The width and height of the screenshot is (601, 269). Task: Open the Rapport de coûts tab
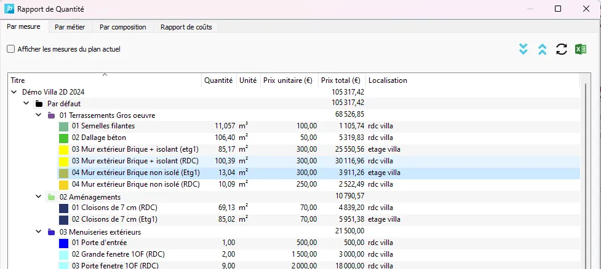tap(186, 27)
